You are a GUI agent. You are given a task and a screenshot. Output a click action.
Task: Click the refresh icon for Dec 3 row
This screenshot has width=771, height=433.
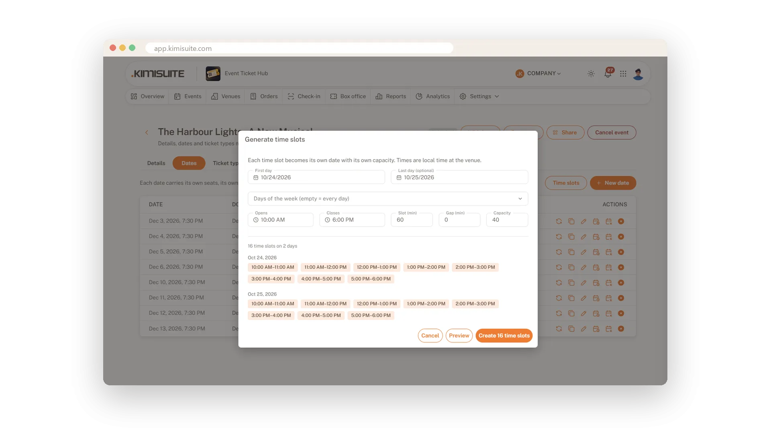[559, 221]
